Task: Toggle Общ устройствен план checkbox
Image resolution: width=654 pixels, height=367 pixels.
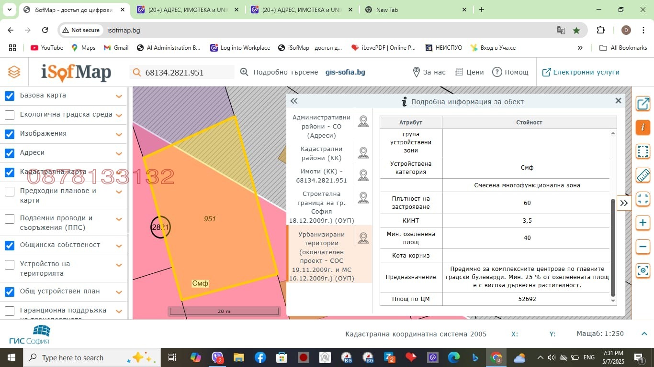Action: [10, 292]
